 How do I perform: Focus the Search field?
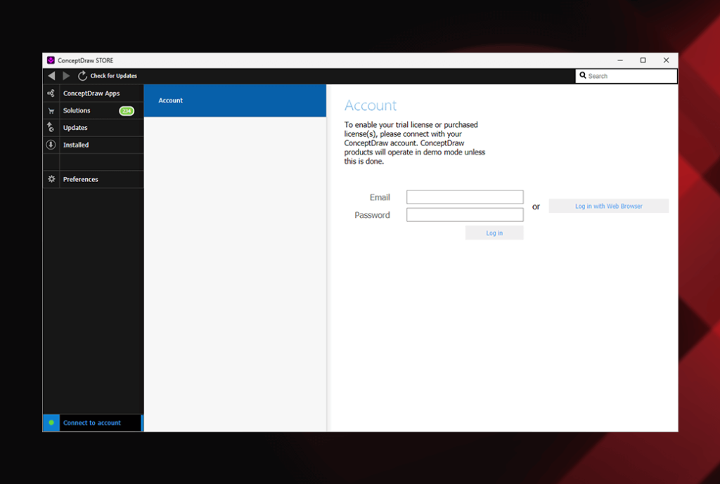click(626, 76)
